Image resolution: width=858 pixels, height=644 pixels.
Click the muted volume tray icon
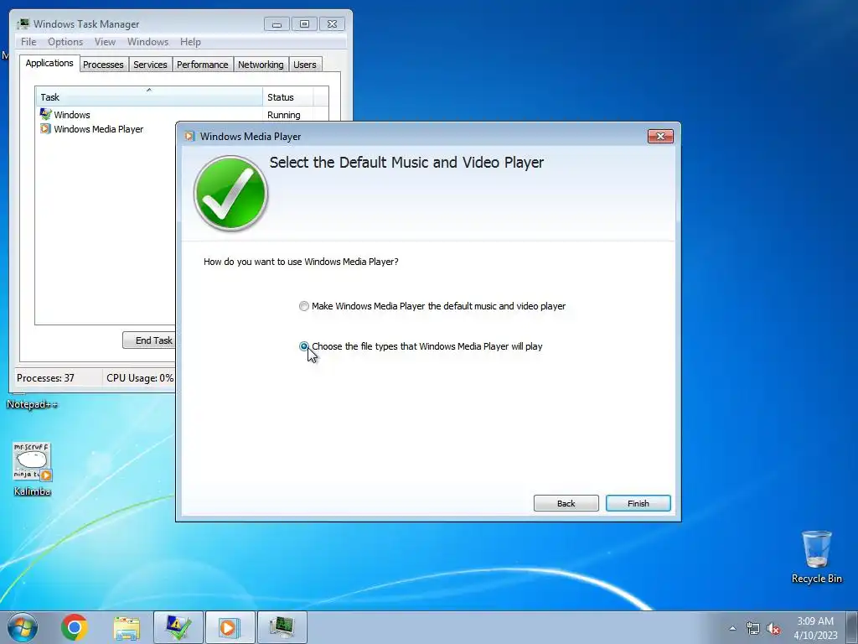pyautogui.click(x=773, y=628)
